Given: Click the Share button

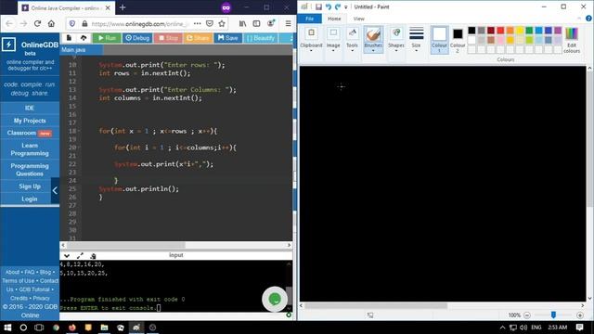Looking at the screenshot, I should [x=198, y=38].
